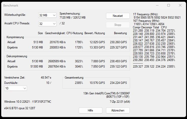Click the Komprimierung Aktuell rating 230.260 GIPS
The width and height of the screenshot is (187, 119).
(x=118, y=42)
